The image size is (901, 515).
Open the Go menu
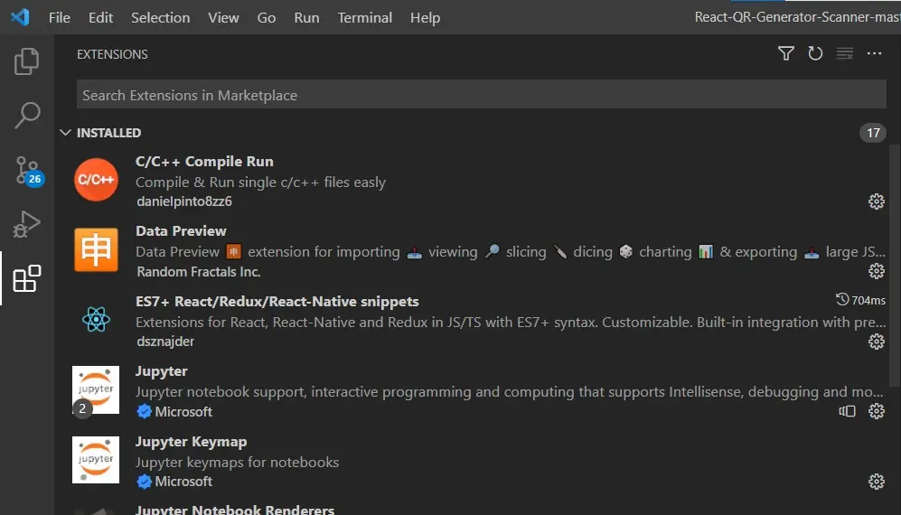pos(266,18)
